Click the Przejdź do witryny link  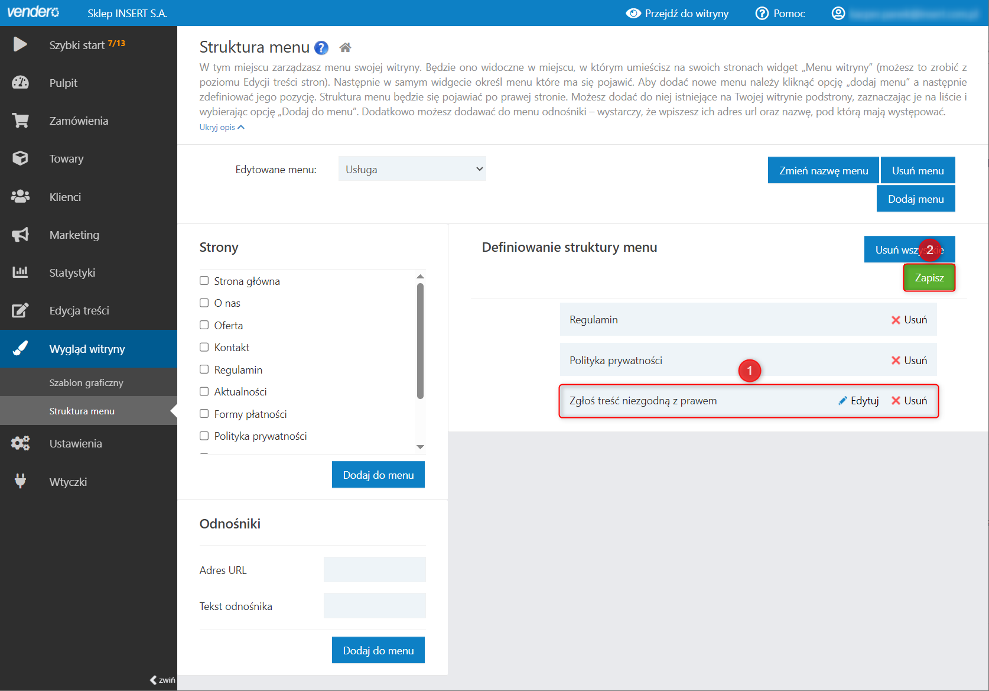678,13
